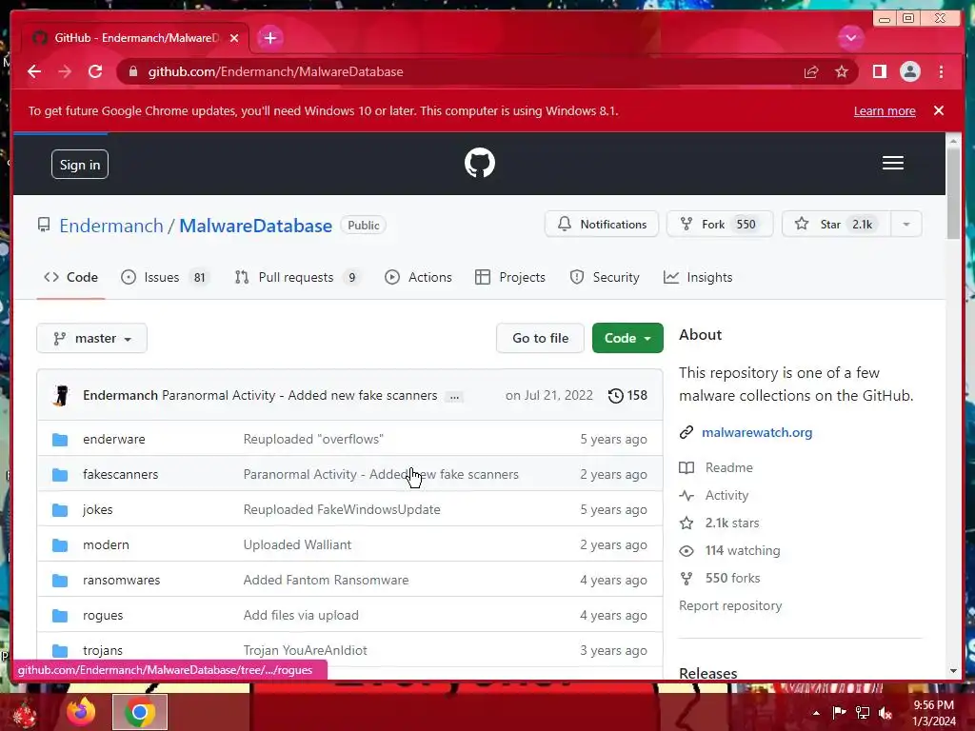This screenshot has width=975, height=731.
Task: Open the 114 watching link
Action: click(743, 551)
